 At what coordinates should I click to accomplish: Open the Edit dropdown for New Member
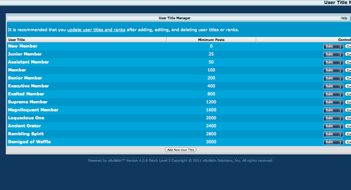pos(333,46)
